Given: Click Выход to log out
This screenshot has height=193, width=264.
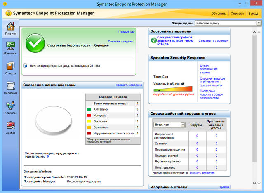Looking at the screenshot, I should click(253, 14).
